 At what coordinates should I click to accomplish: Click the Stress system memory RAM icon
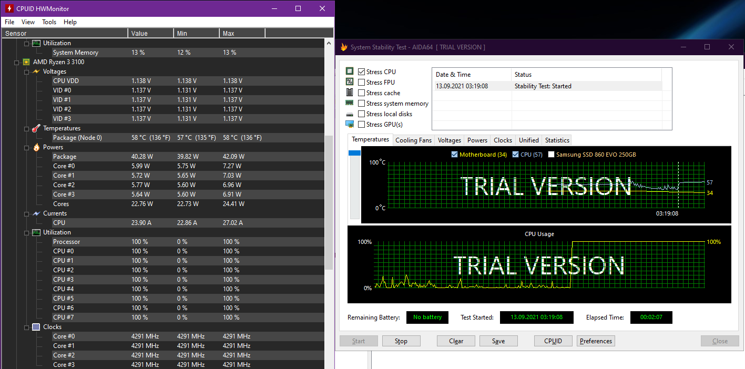coord(350,104)
